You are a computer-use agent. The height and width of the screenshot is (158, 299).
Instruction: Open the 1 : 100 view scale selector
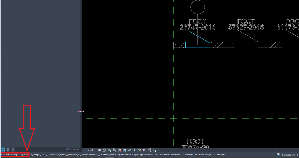90,150
